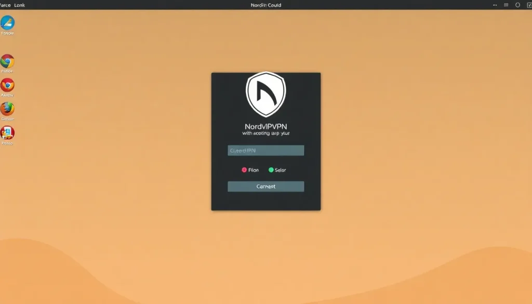This screenshot has width=532, height=304.
Task: Launch the Firefox desktop icon
Action: click(x=7, y=109)
